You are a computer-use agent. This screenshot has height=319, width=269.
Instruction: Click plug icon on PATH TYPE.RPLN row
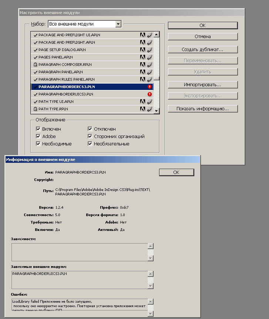point(149,109)
